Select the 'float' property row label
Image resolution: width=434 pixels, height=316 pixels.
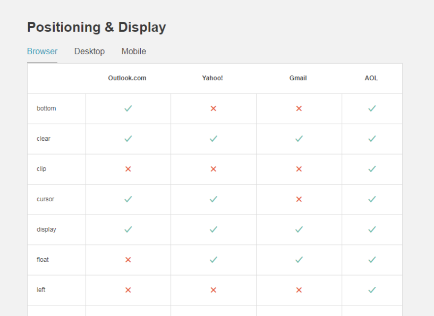point(42,260)
